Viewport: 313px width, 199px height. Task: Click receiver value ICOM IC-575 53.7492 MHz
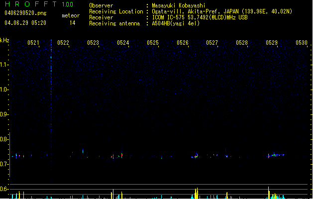point(200,17)
